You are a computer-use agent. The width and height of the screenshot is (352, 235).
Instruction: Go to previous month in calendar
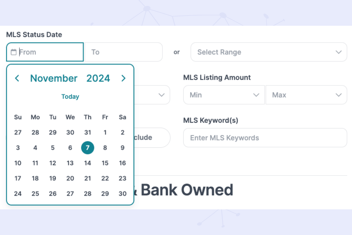(x=17, y=78)
